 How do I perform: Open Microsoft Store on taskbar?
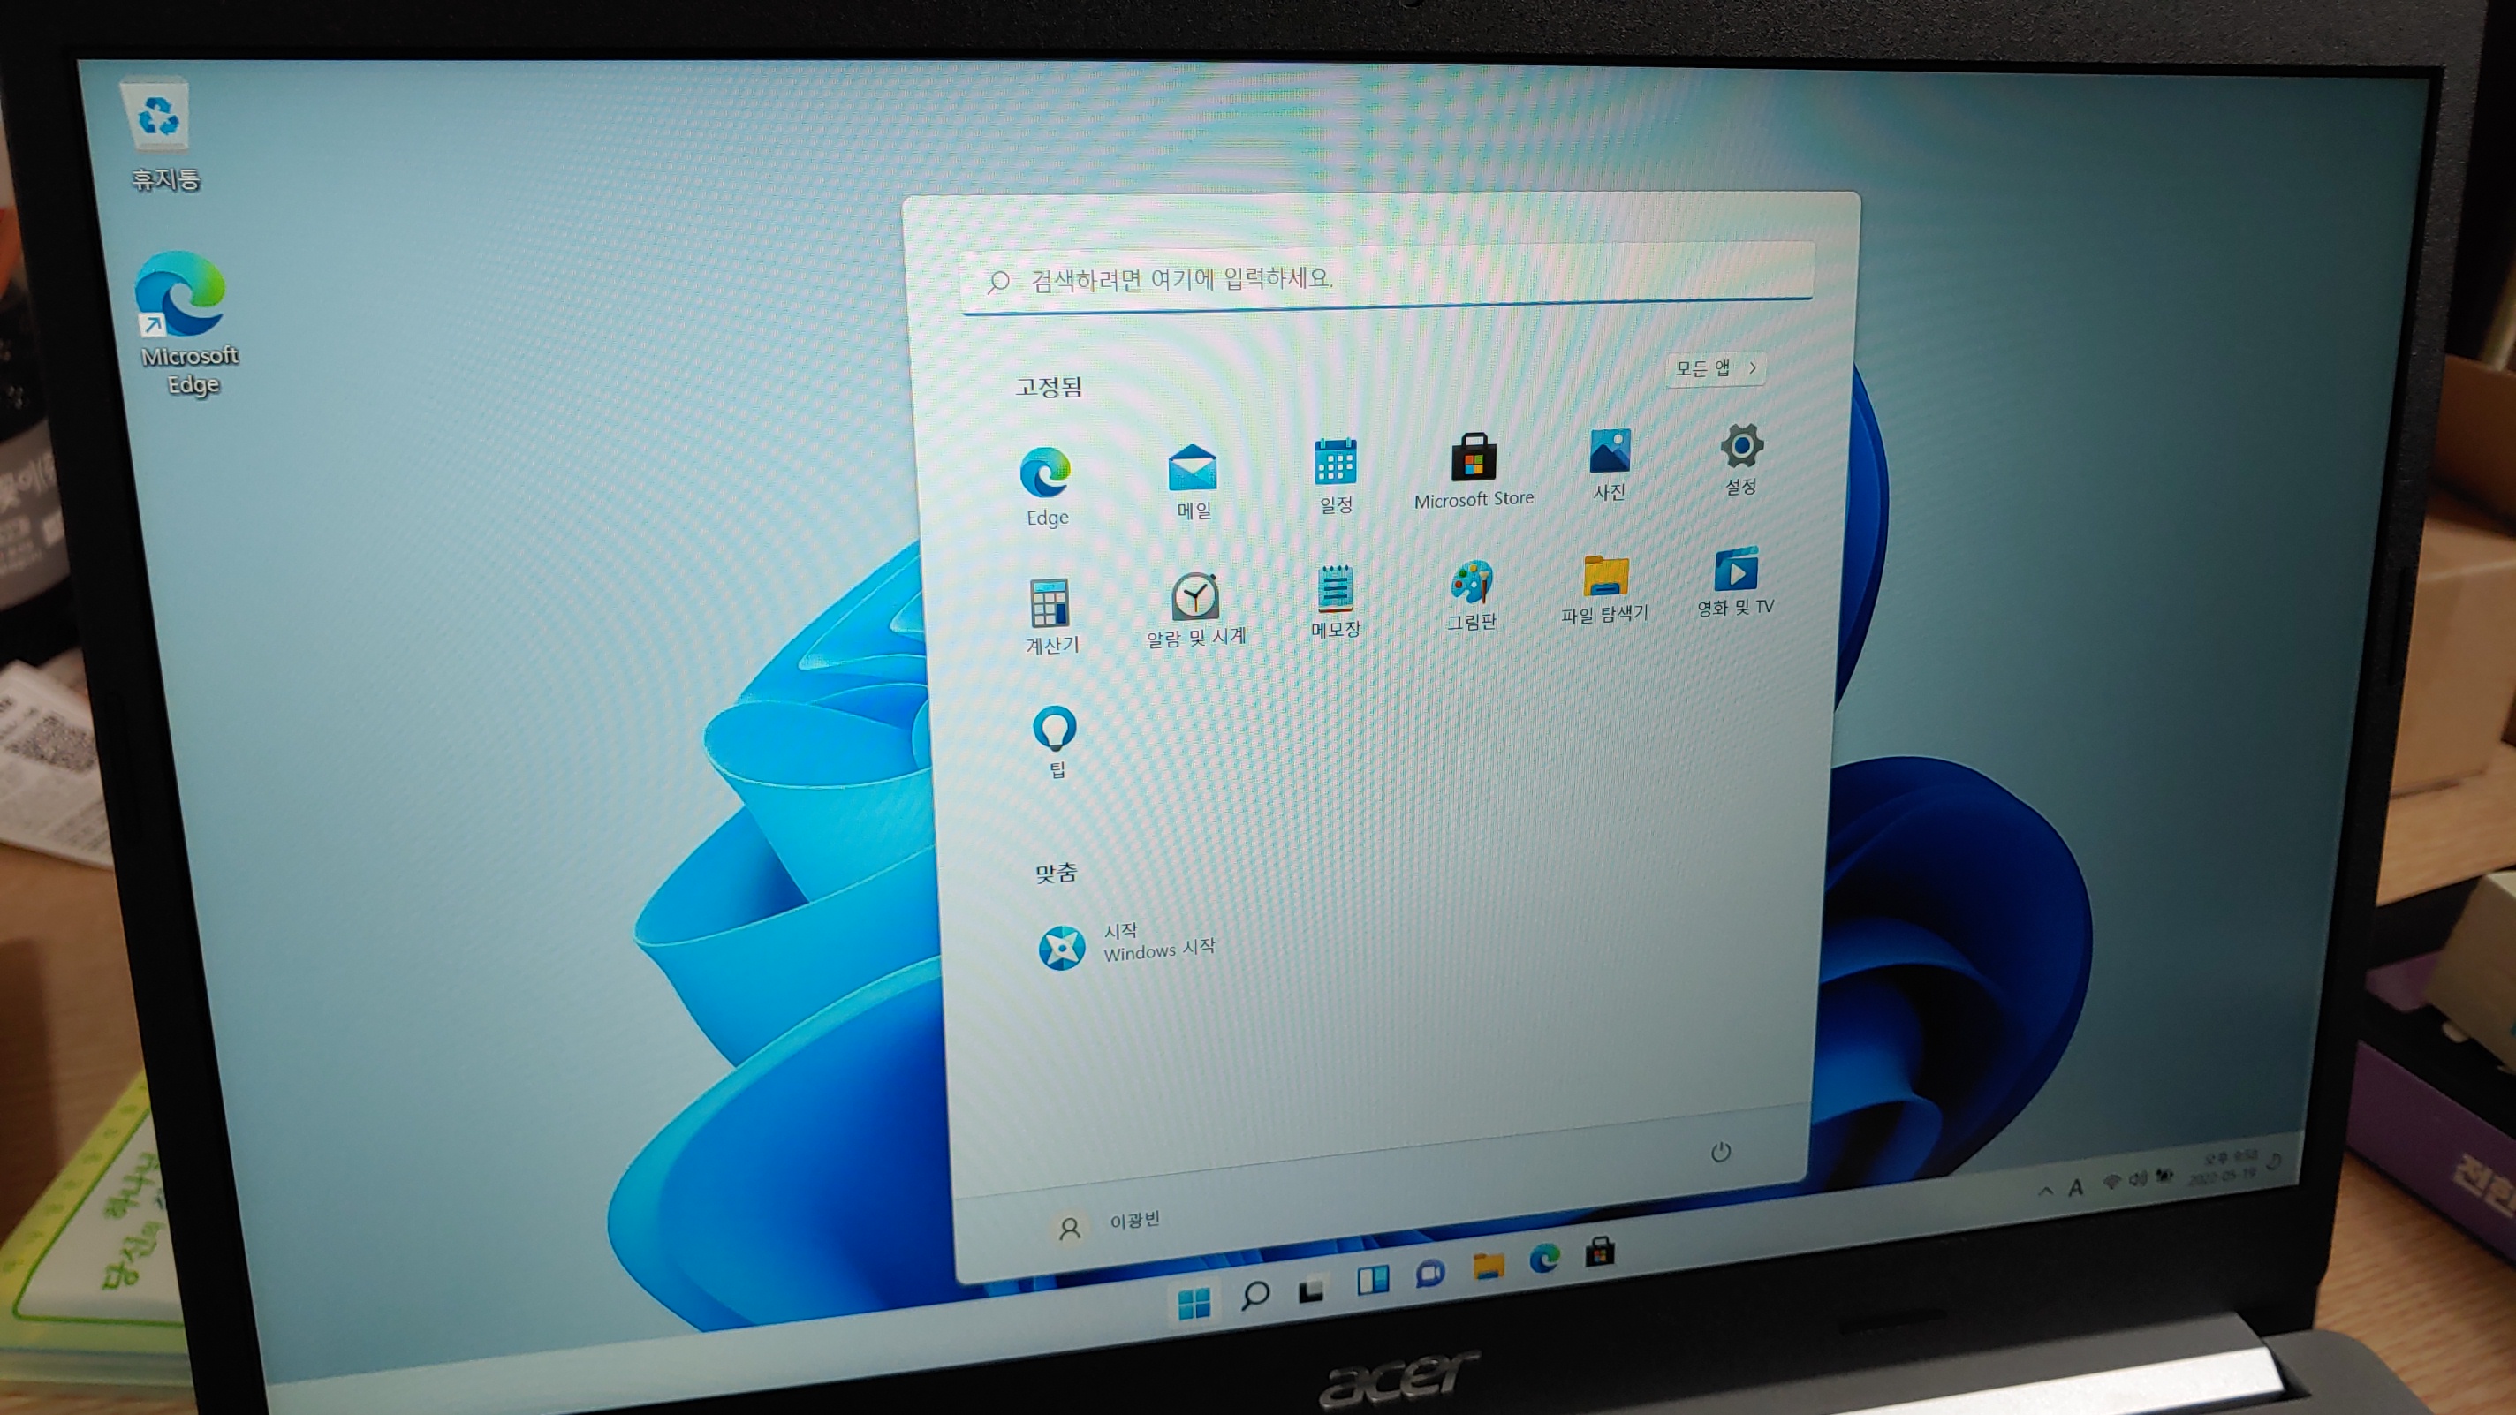click(1600, 1250)
